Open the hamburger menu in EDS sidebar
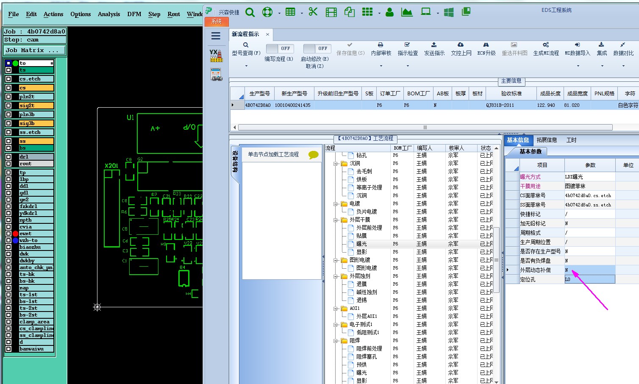 coord(216,36)
